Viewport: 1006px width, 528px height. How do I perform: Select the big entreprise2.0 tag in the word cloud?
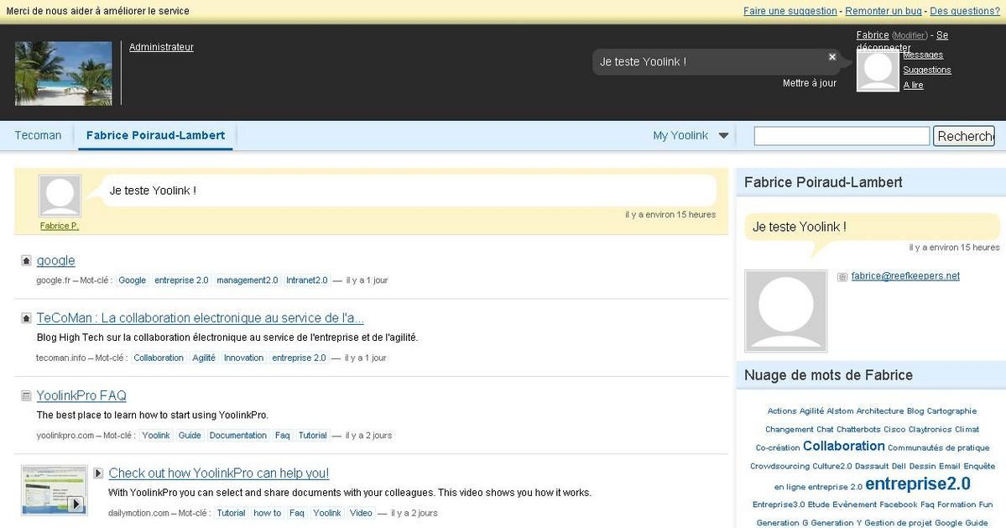point(917,484)
